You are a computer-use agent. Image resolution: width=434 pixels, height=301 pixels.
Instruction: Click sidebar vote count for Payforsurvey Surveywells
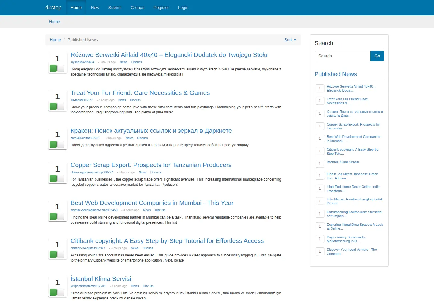(x=320, y=239)
